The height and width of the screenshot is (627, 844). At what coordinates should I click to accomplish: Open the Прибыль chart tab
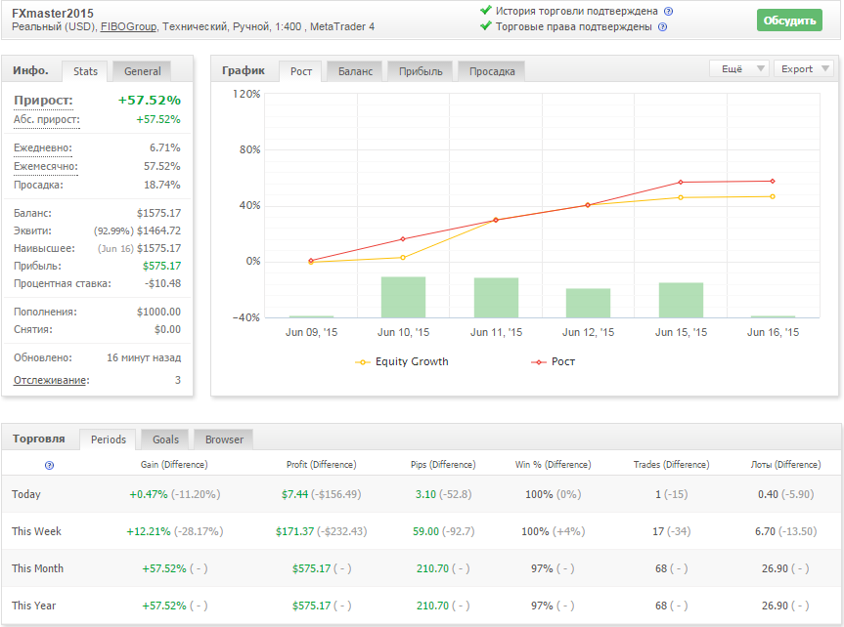click(x=421, y=71)
